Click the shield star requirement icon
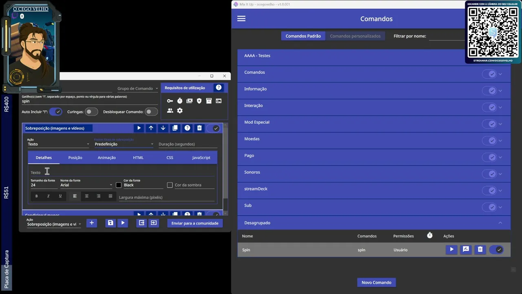Viewport: 522px width, 294px height. click(199, 101)
